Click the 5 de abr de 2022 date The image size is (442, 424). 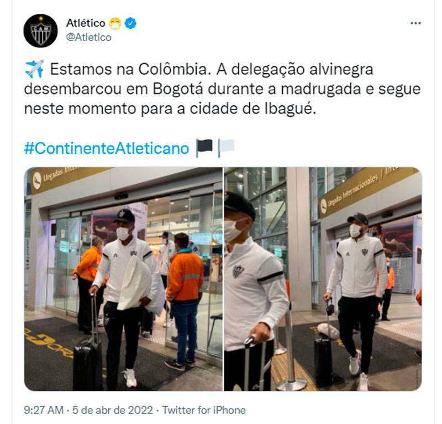113,410
